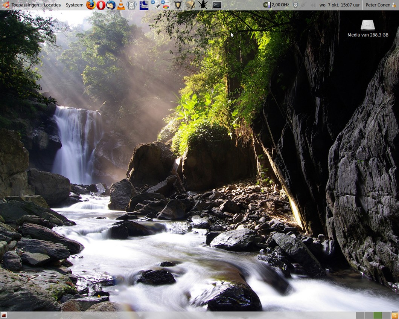Switch to the second workspace
This screenshot has height=319, width=399.
(369, 316)
